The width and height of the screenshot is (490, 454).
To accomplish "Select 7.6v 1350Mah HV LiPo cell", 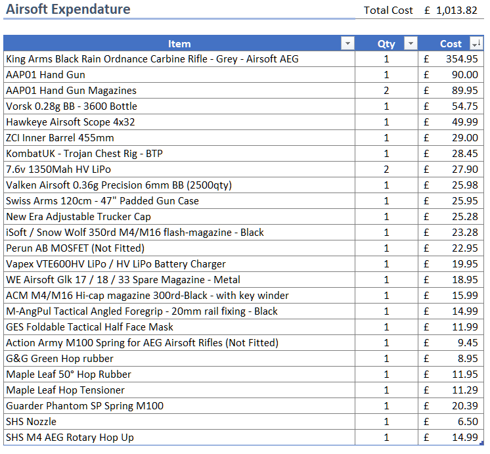I will pyautogui.click(x=179, y=169).
